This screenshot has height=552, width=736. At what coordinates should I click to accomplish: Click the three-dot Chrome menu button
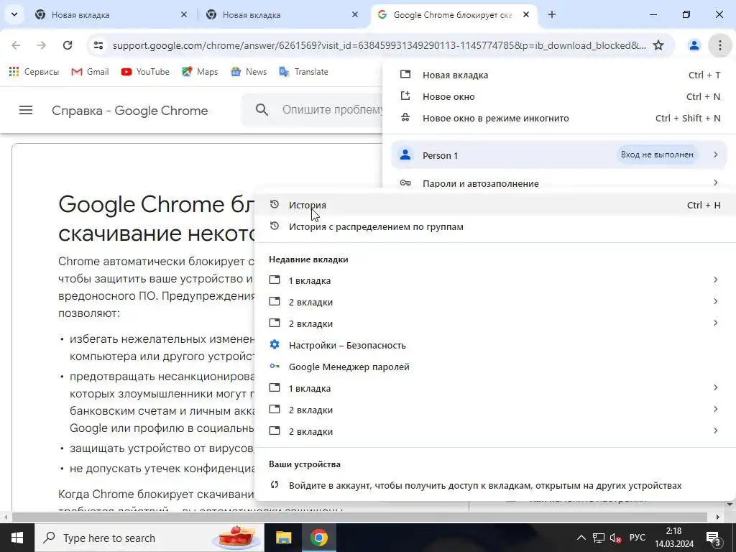click(x=720, y=45)
